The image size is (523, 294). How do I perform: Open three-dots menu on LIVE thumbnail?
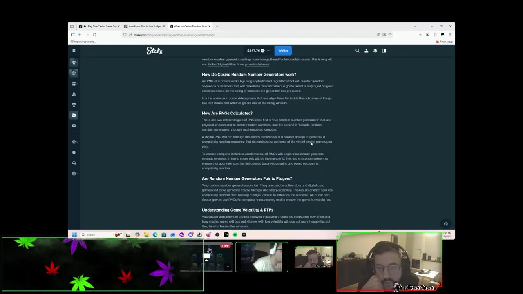227,267
